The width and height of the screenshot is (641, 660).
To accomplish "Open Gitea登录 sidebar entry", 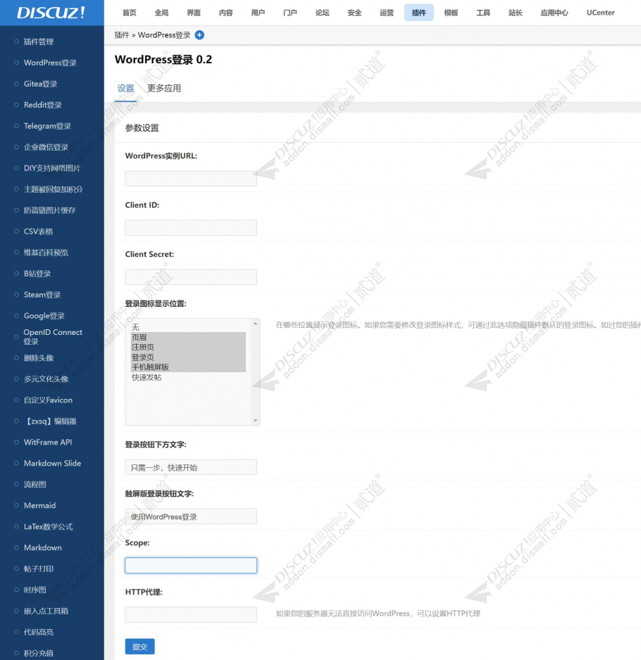I will [40, 84].
